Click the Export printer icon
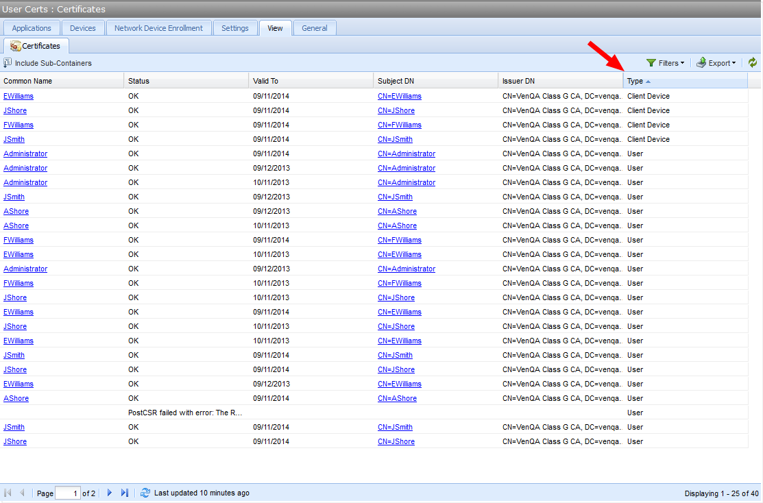The image size is (763, 503). tap(701, 63)
